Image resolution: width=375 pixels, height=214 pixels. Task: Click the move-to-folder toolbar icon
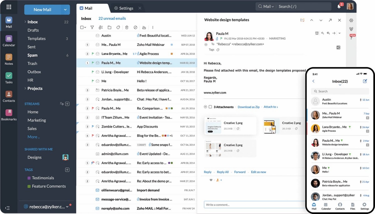point(109,27)
